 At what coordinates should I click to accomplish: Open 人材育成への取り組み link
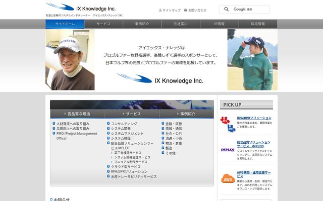[x=73, y=124]
